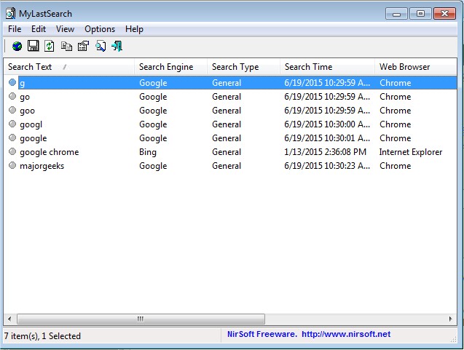This screenshot has height=350, width=464.
Task: Click the Save floppy disk toolbar icon
Action: click(x=34, y=46)
